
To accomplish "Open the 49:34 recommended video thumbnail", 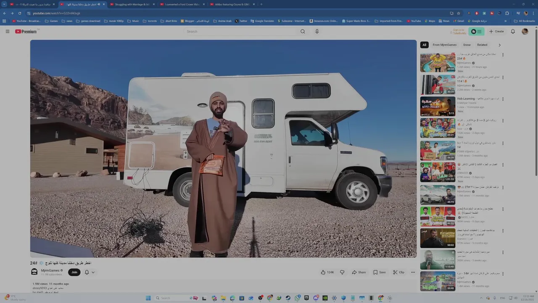I will (x=438, y=62).
